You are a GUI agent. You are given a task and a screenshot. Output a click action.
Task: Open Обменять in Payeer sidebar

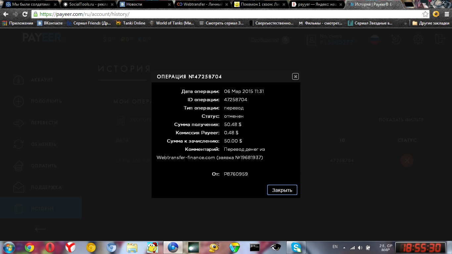pyautogui.click(x=40, y=144)
